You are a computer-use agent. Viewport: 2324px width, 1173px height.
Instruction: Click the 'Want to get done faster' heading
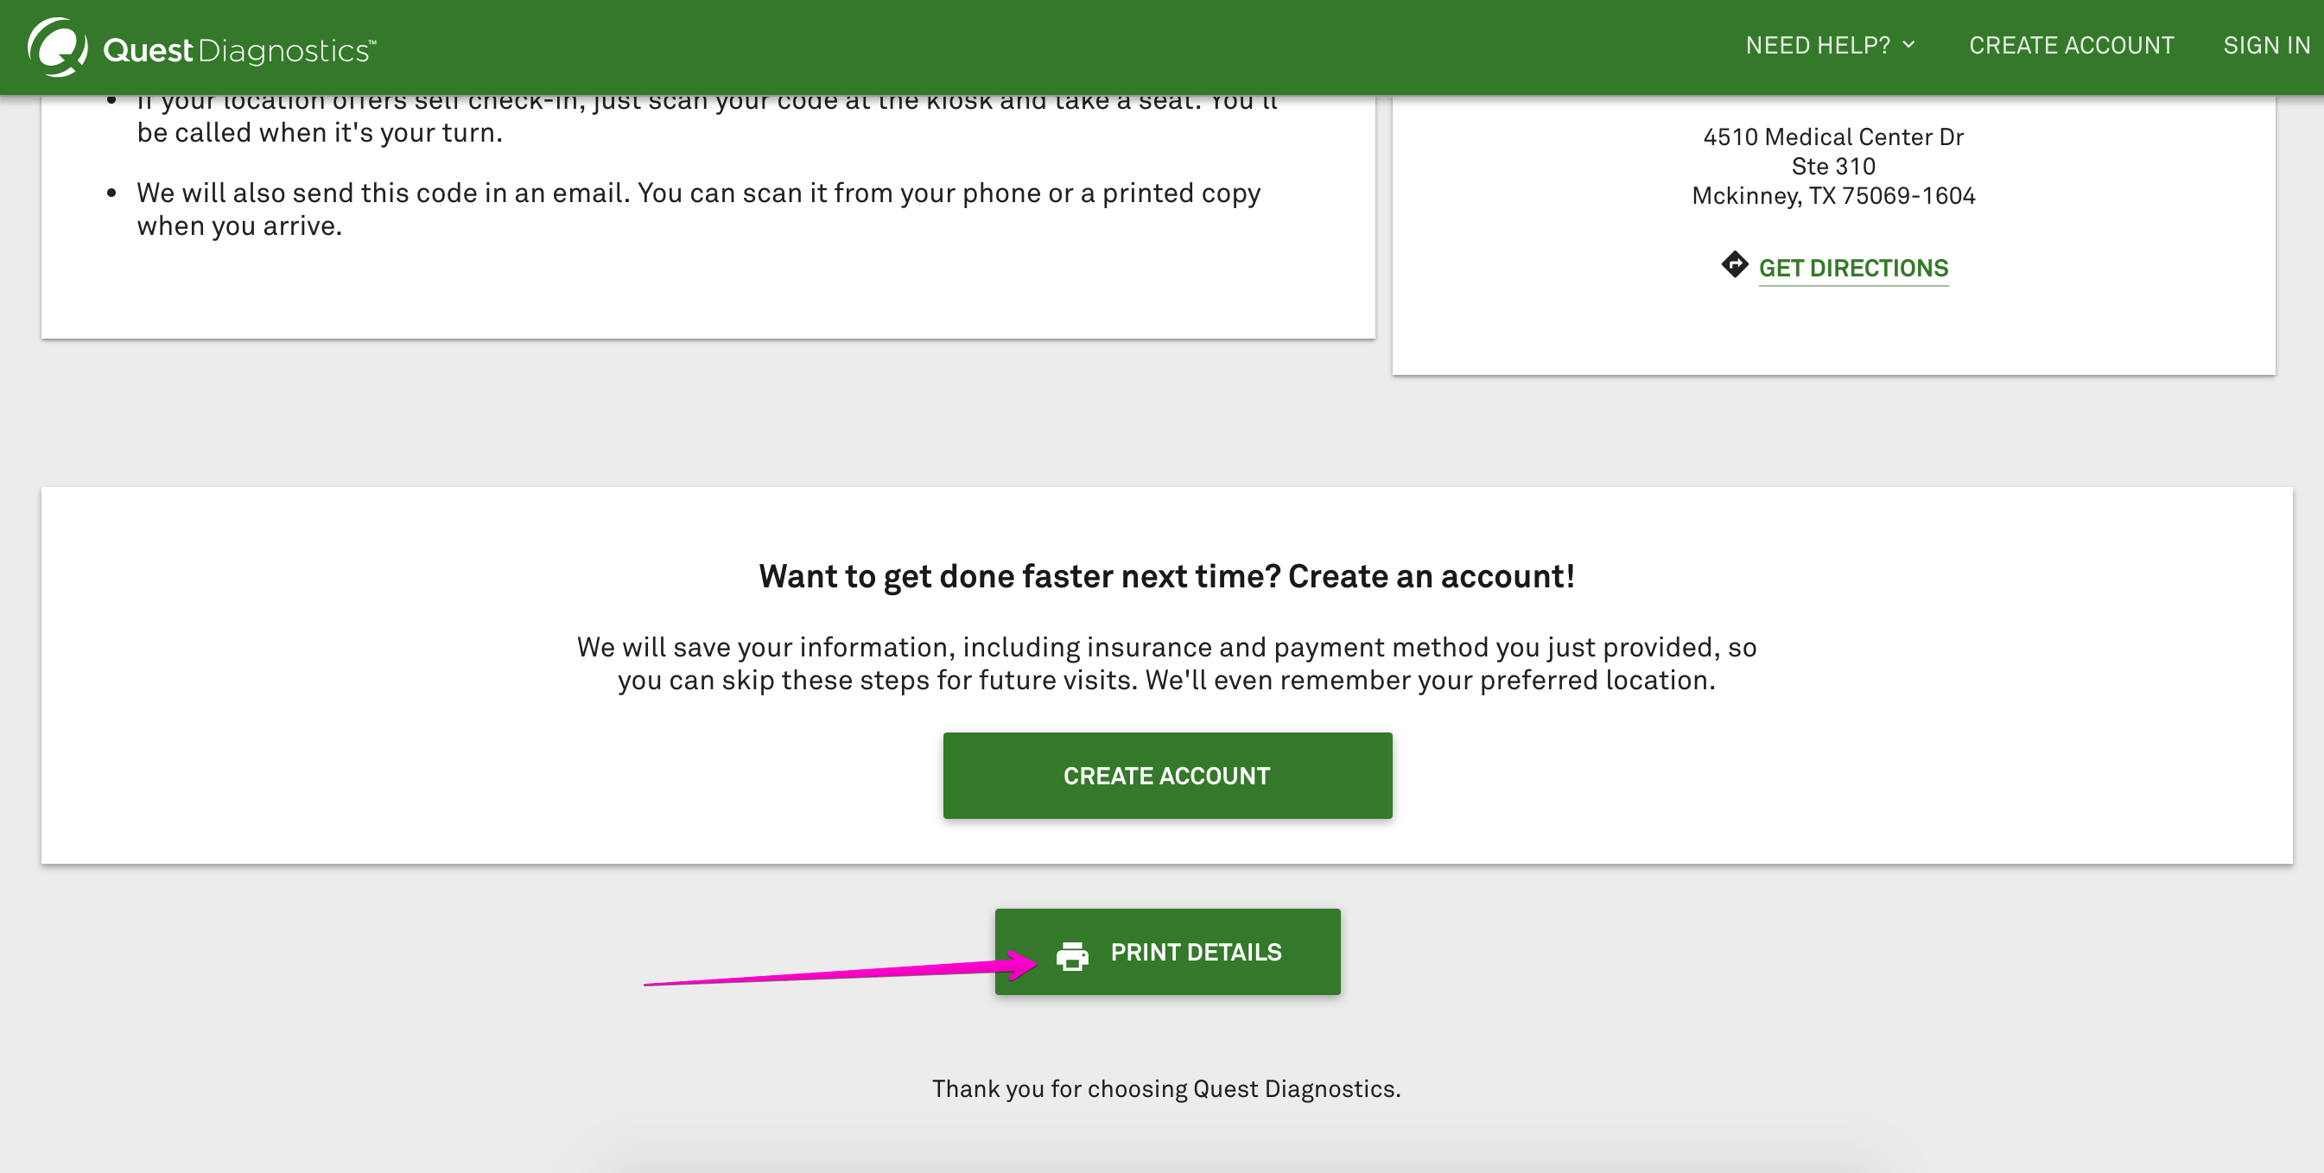tap(1165, 575)
